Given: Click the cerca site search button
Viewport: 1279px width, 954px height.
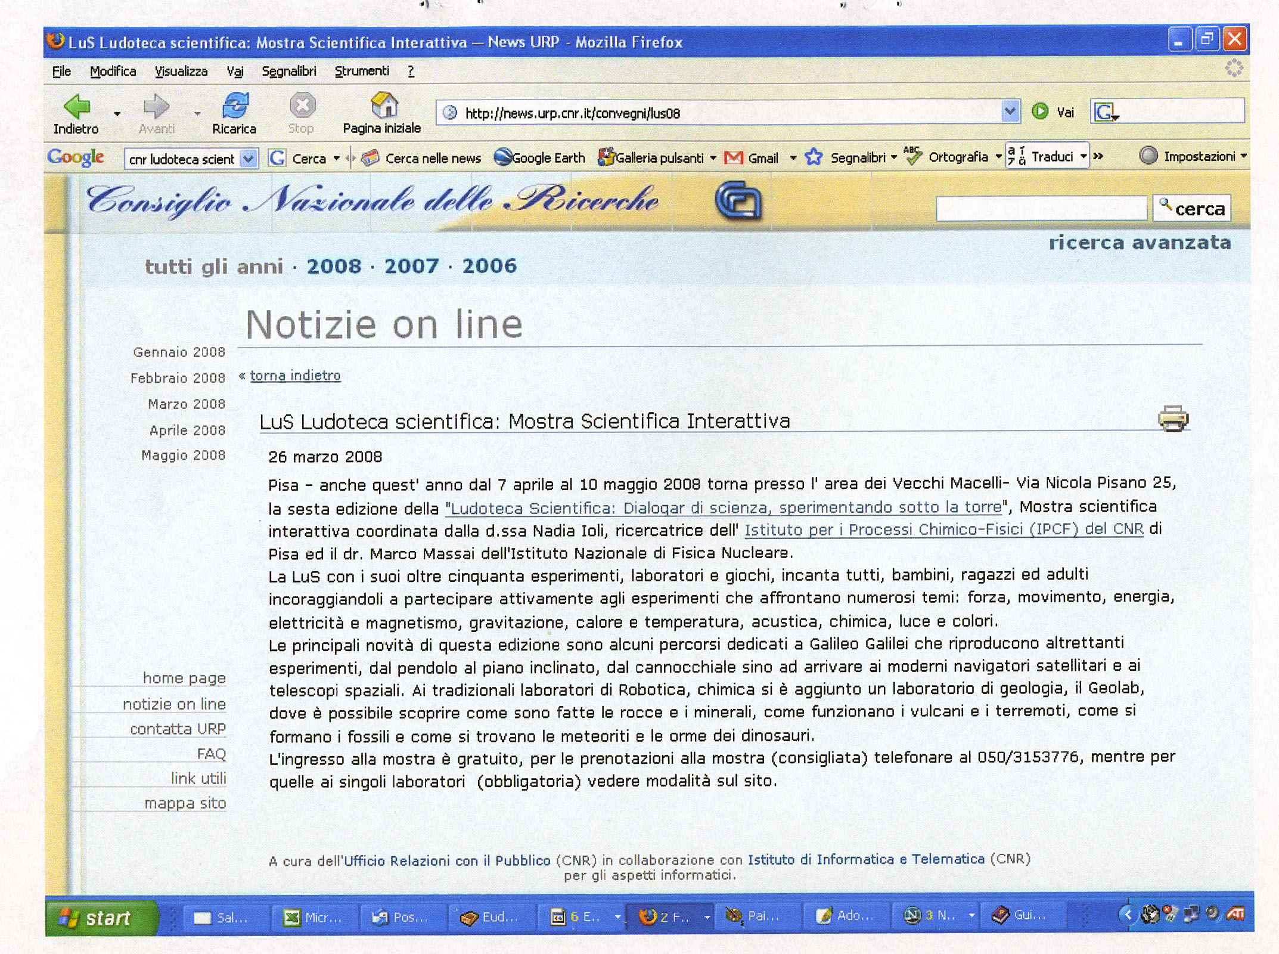Looking at the screenshot, I should pos(1191,208).
